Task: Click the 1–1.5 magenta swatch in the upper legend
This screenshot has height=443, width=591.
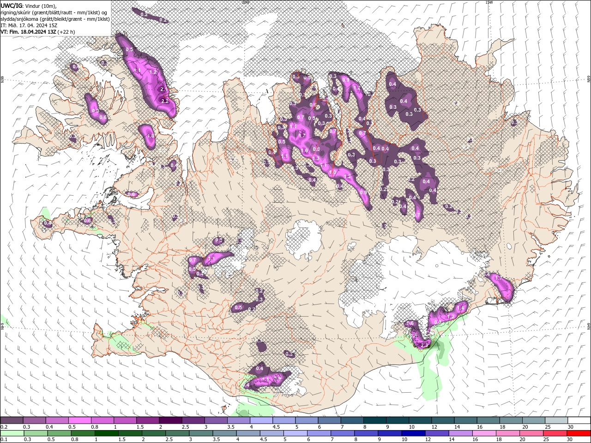Action: (125, 420)
